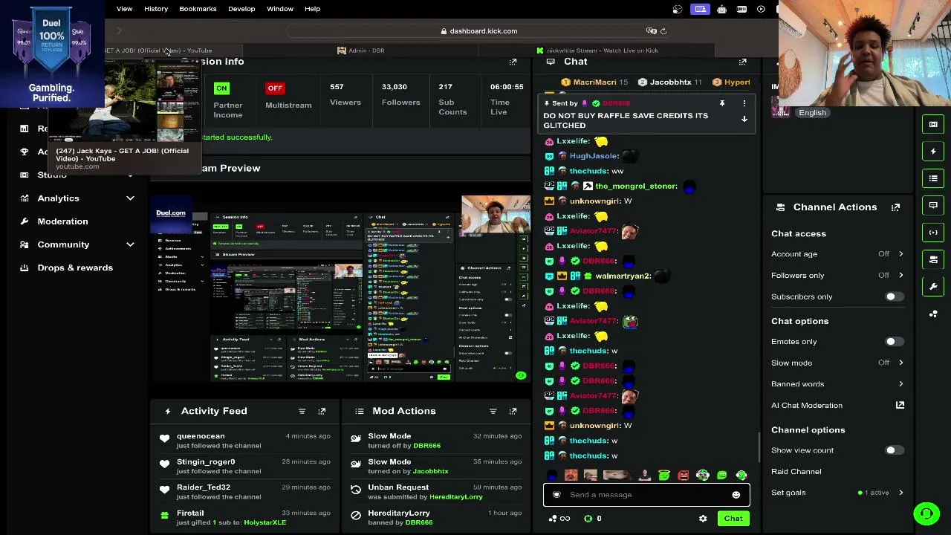Click the chat identity badge icon in message box

click(x=556, y=495)
